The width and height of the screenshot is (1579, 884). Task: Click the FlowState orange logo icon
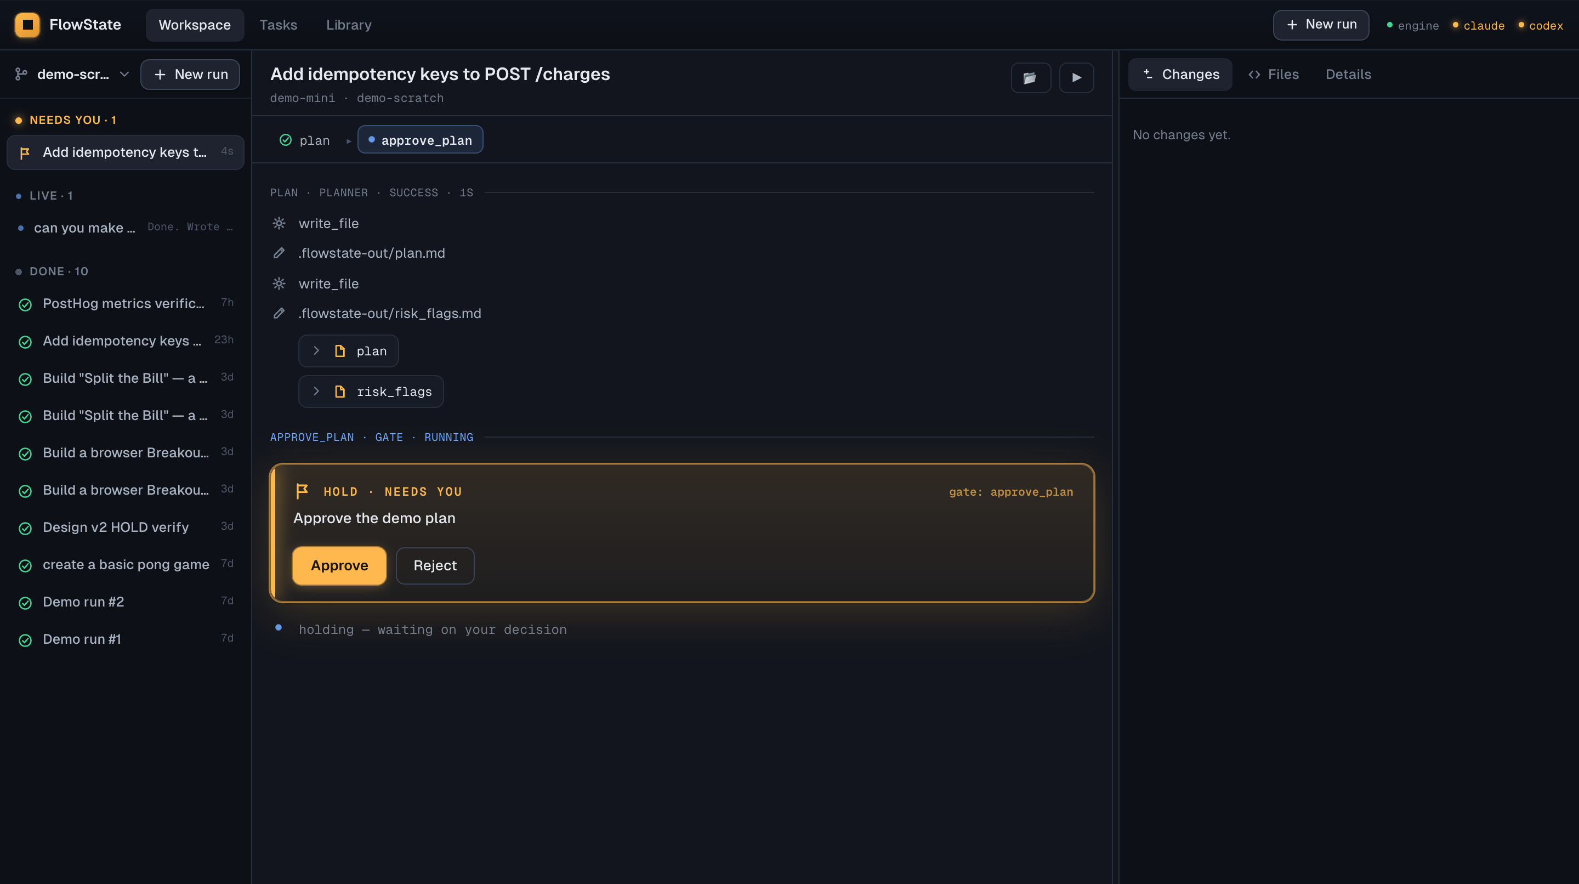click(x=27, y=25)
